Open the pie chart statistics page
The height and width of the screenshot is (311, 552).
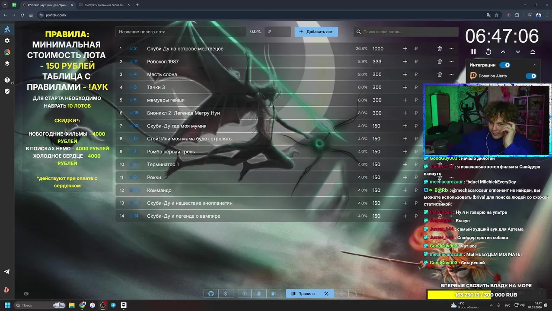coord(7,52)
